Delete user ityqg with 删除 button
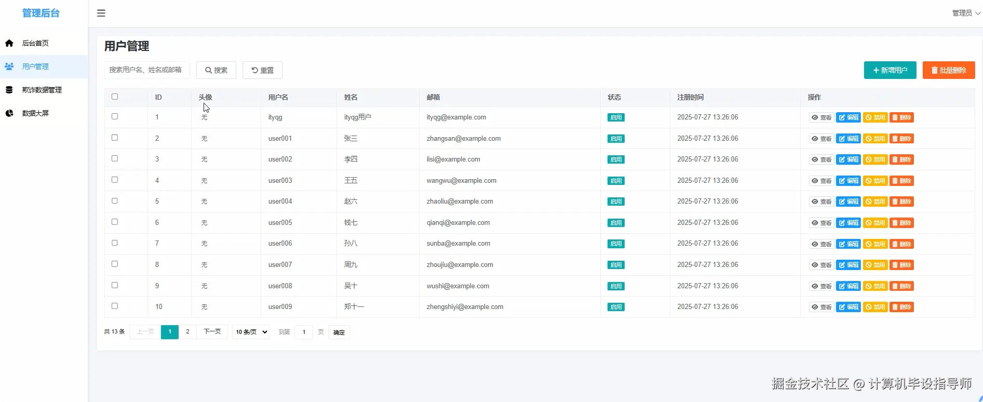The height and width of the screenshot is (402, 983). pyautogui.click(x=901, y=117)
